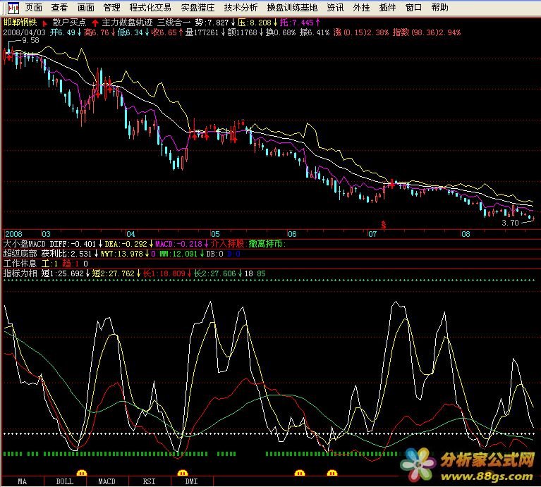The height and width of the screenshot is (487, 541).
Task: Click the first yellow smiley signal icon
Action: coord(81,473)
